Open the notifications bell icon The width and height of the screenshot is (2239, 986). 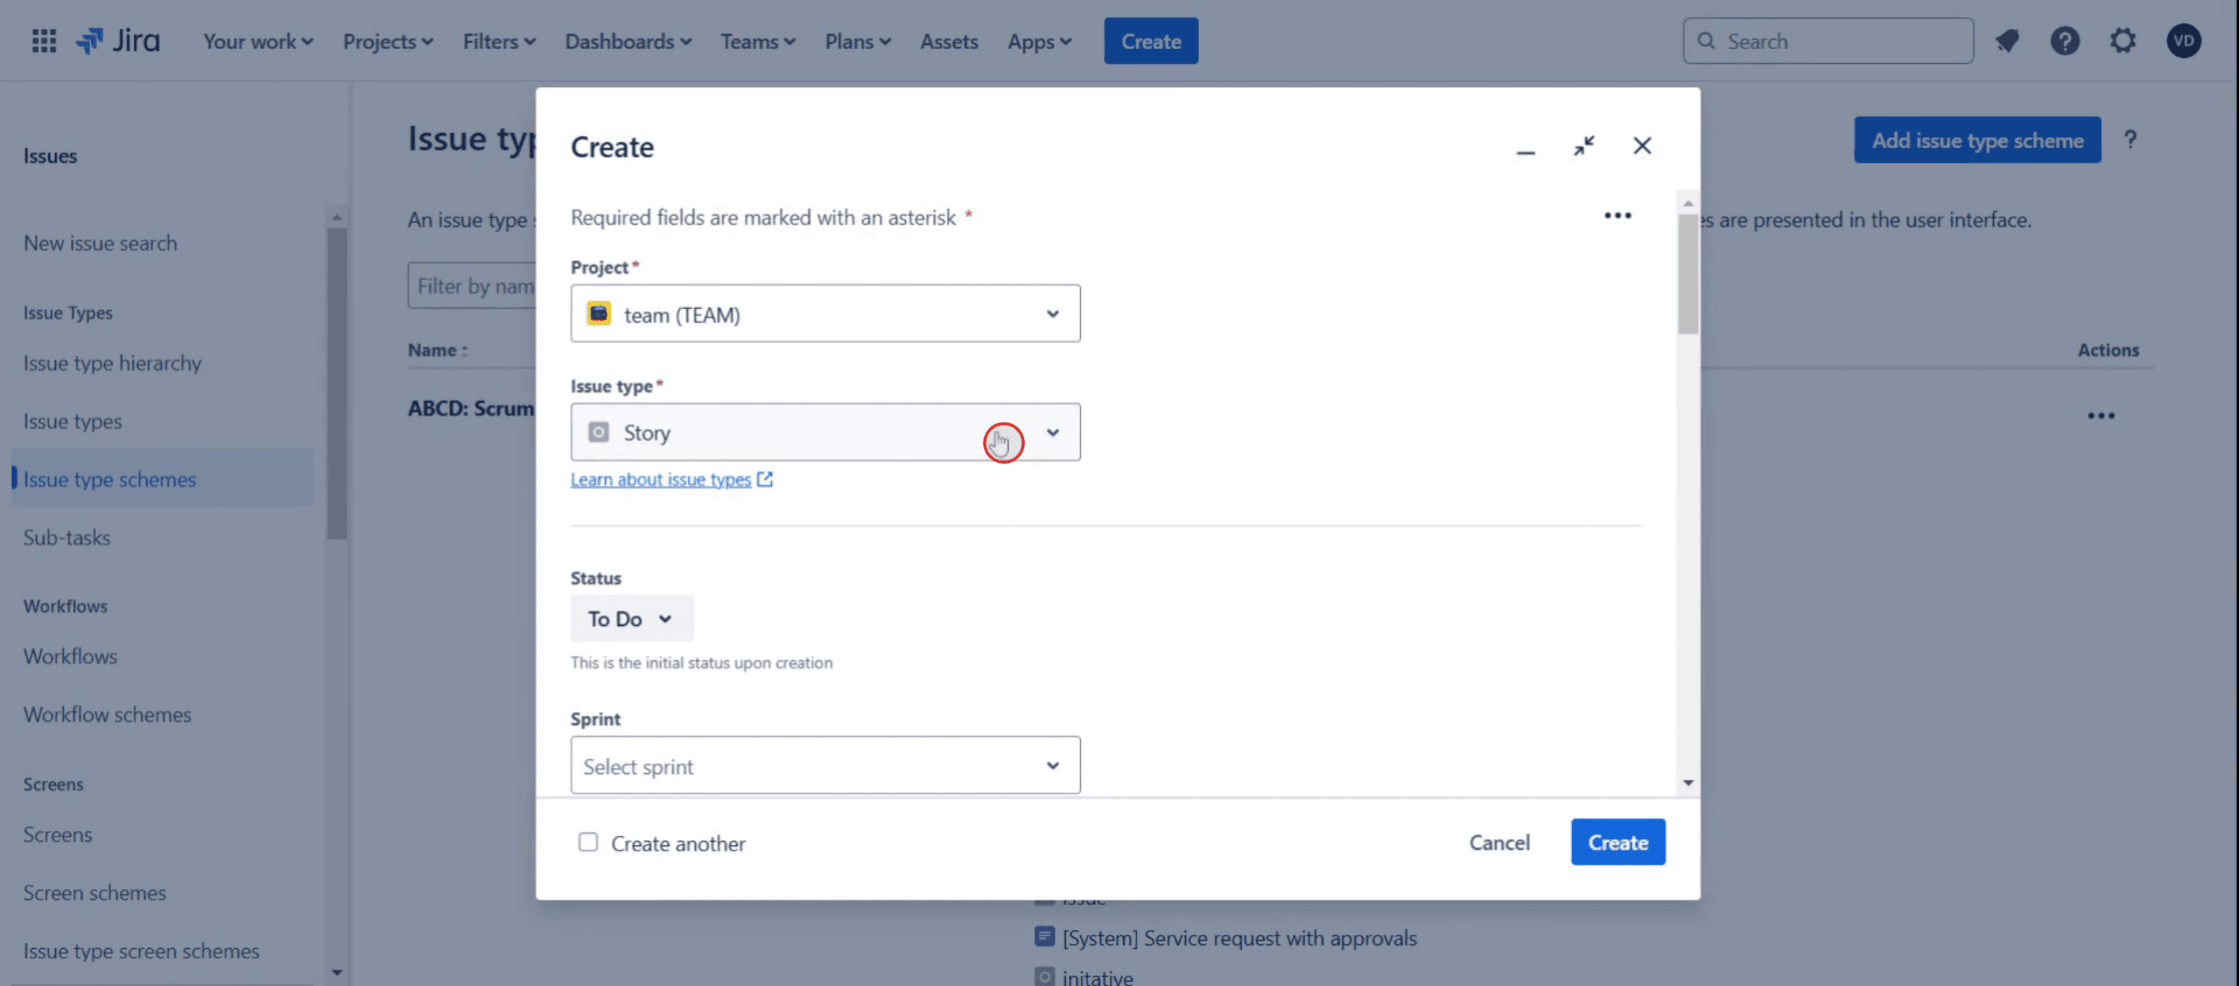tap(2007, 41)
